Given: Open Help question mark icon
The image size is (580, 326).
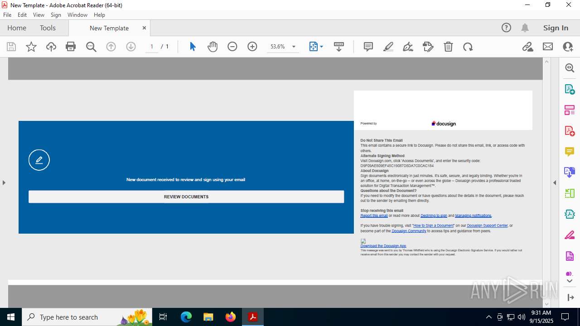Looking at the screenshot, I should click(506, 28).
